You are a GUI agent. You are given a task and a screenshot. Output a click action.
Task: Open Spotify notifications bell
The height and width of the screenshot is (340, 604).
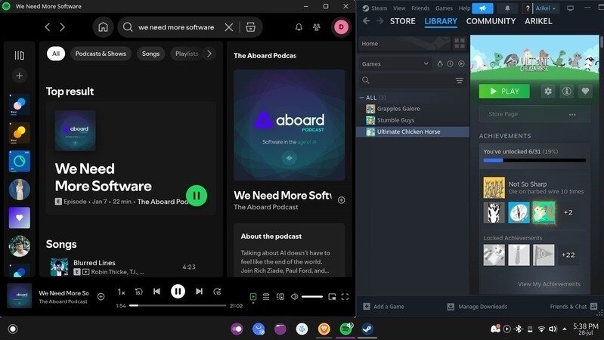(299, 27)
